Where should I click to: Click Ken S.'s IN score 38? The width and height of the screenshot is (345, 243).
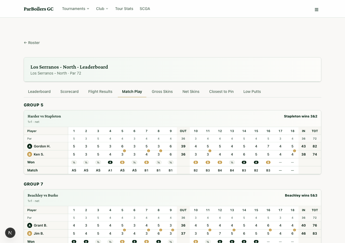pos(303,154)
